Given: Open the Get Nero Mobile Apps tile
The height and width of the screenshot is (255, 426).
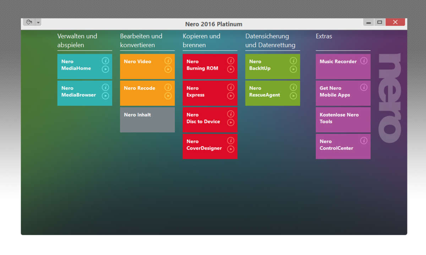Looking at the screenshot, I should (x=343, y=93).
